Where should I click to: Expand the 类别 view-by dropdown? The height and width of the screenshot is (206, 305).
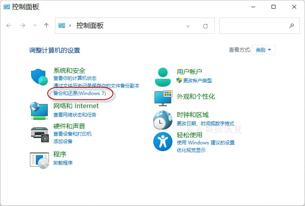pyautogui.click(x=263, y=50)
